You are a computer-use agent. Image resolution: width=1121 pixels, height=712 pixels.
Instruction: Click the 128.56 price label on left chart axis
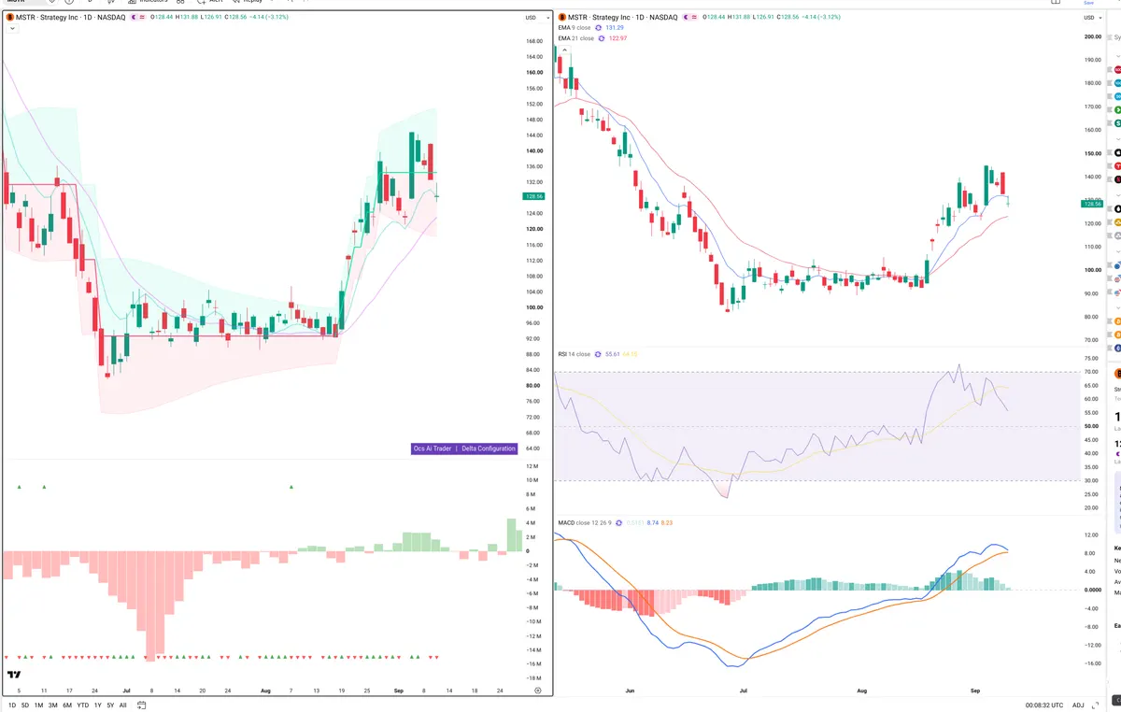(533, 197)
